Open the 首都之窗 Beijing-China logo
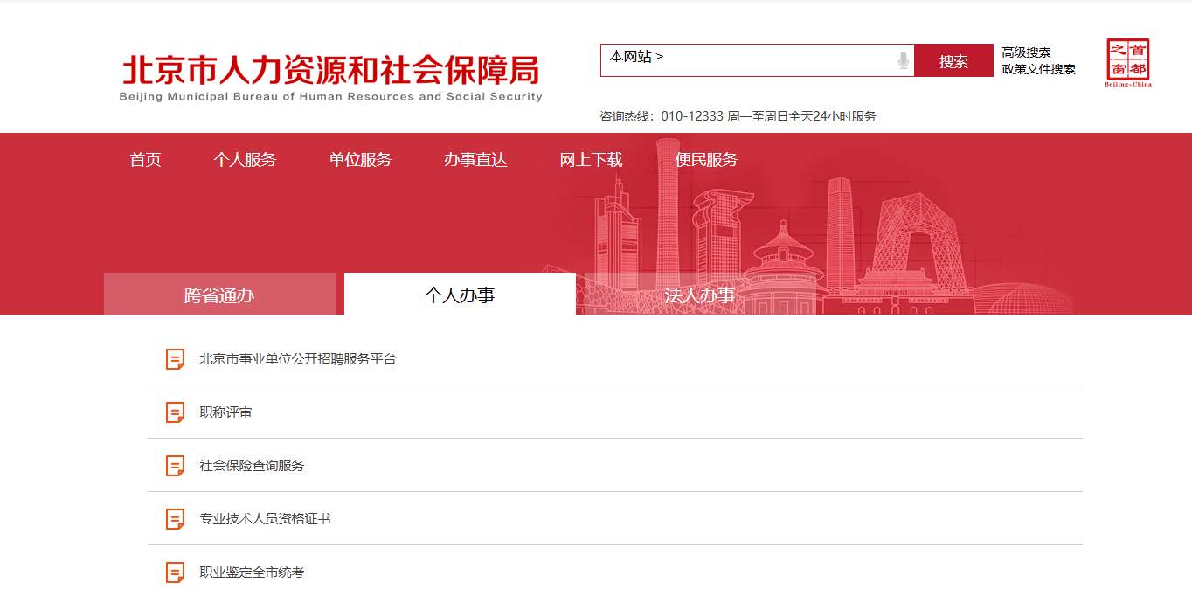Screen dimensions: 1192x596 [1128, 62]
